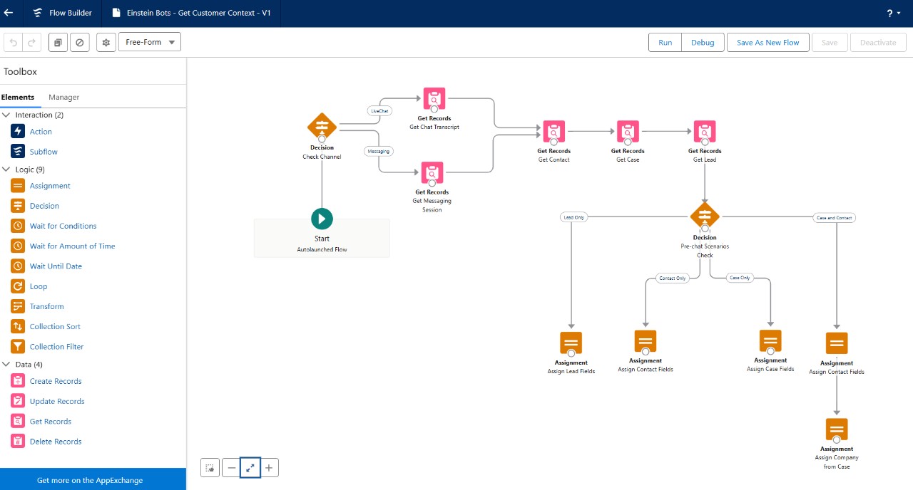
Task: Select Collection Filter element icon
Action: (18, 346)
